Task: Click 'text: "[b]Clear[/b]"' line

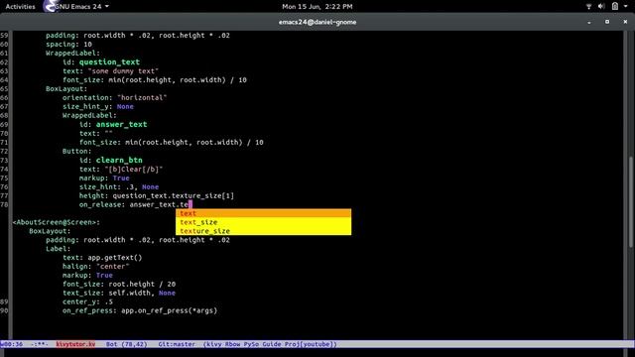Action: (121, 170)
